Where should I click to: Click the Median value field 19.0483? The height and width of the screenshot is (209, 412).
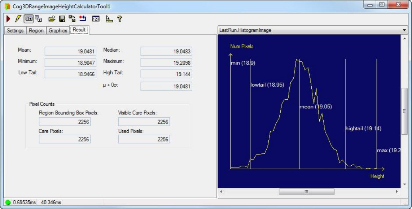166,51
